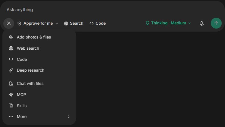Screen dimensions: 225x127
Task: Focus the Ask anything text field
Action: pyautogui.click(x=112, y=10)
